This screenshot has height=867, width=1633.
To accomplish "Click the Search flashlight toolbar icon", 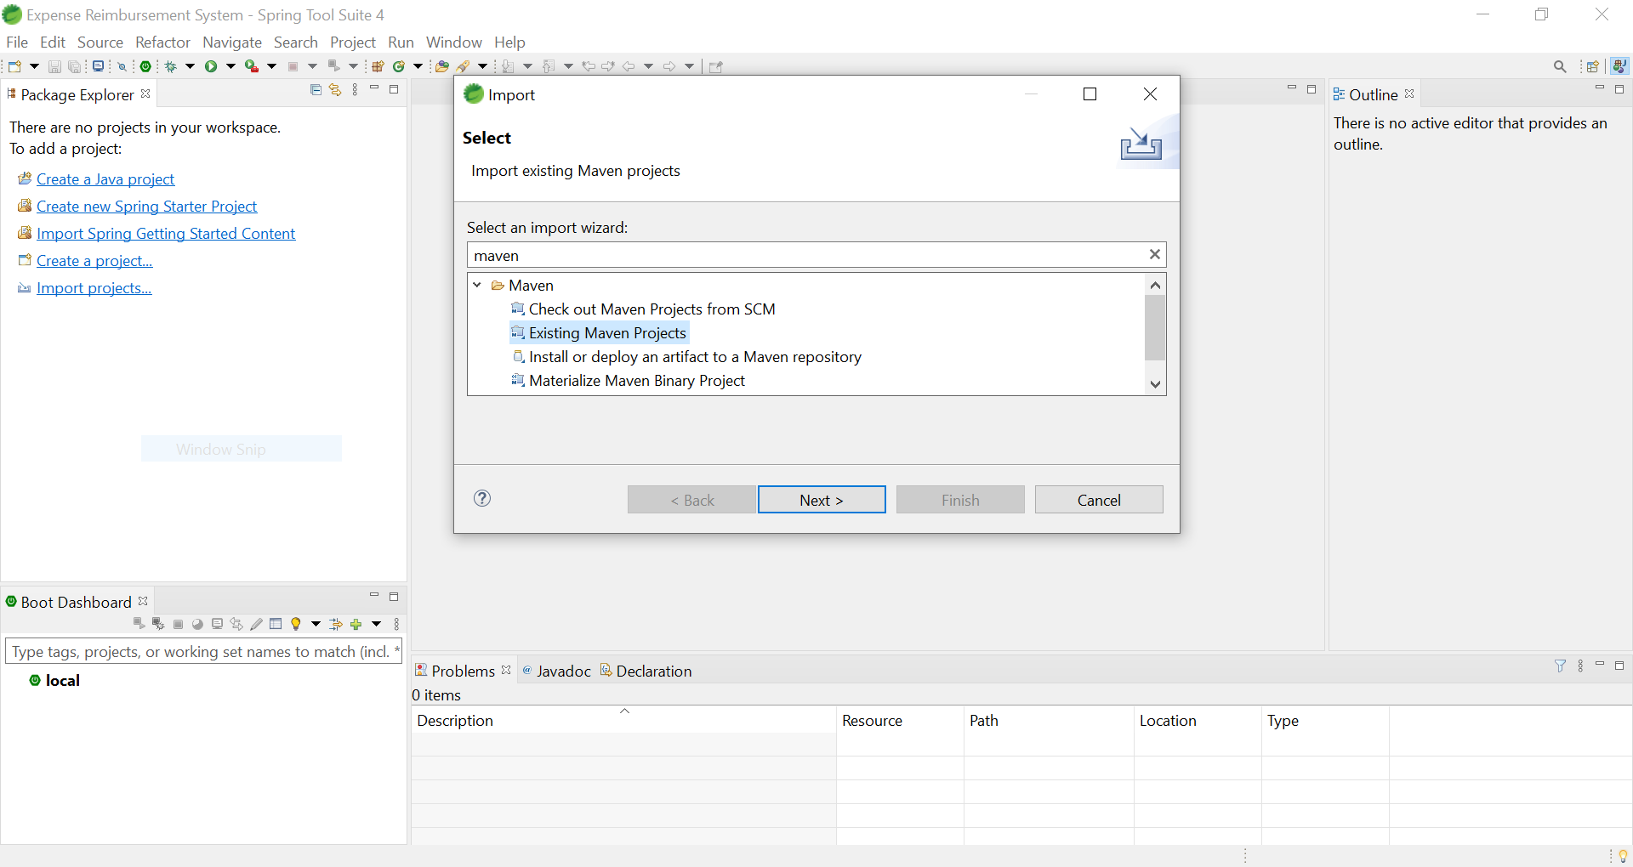I will coord(464,66).
